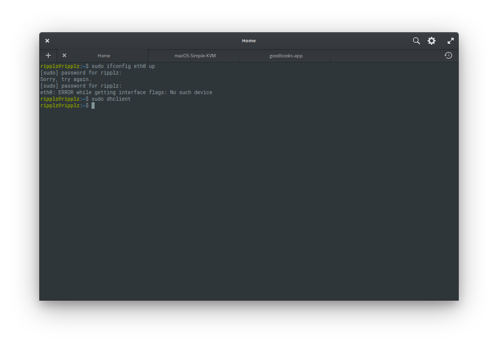Add a new tab with plus icon
Image resolution: width=498 pixels, height=347 pixels.
pos(48,55)
